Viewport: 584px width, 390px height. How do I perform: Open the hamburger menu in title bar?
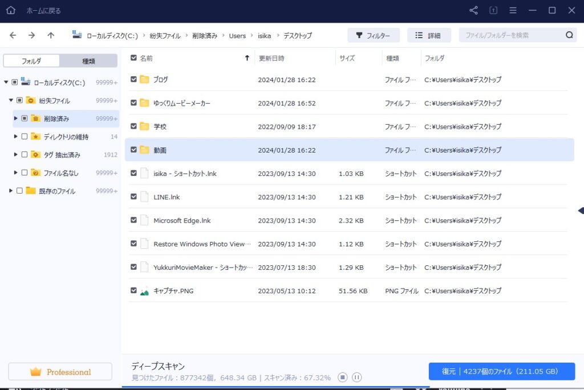click(x=513, y=10)
